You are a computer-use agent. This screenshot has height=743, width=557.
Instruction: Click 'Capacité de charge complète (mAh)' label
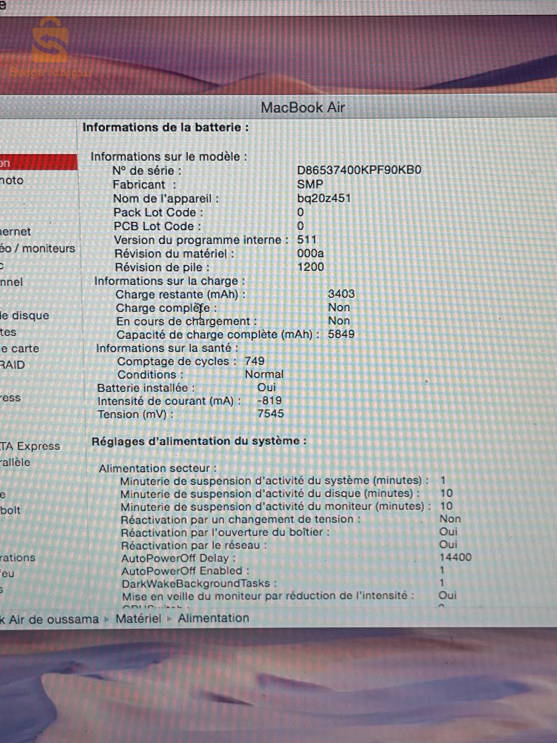tap(218, 334)
